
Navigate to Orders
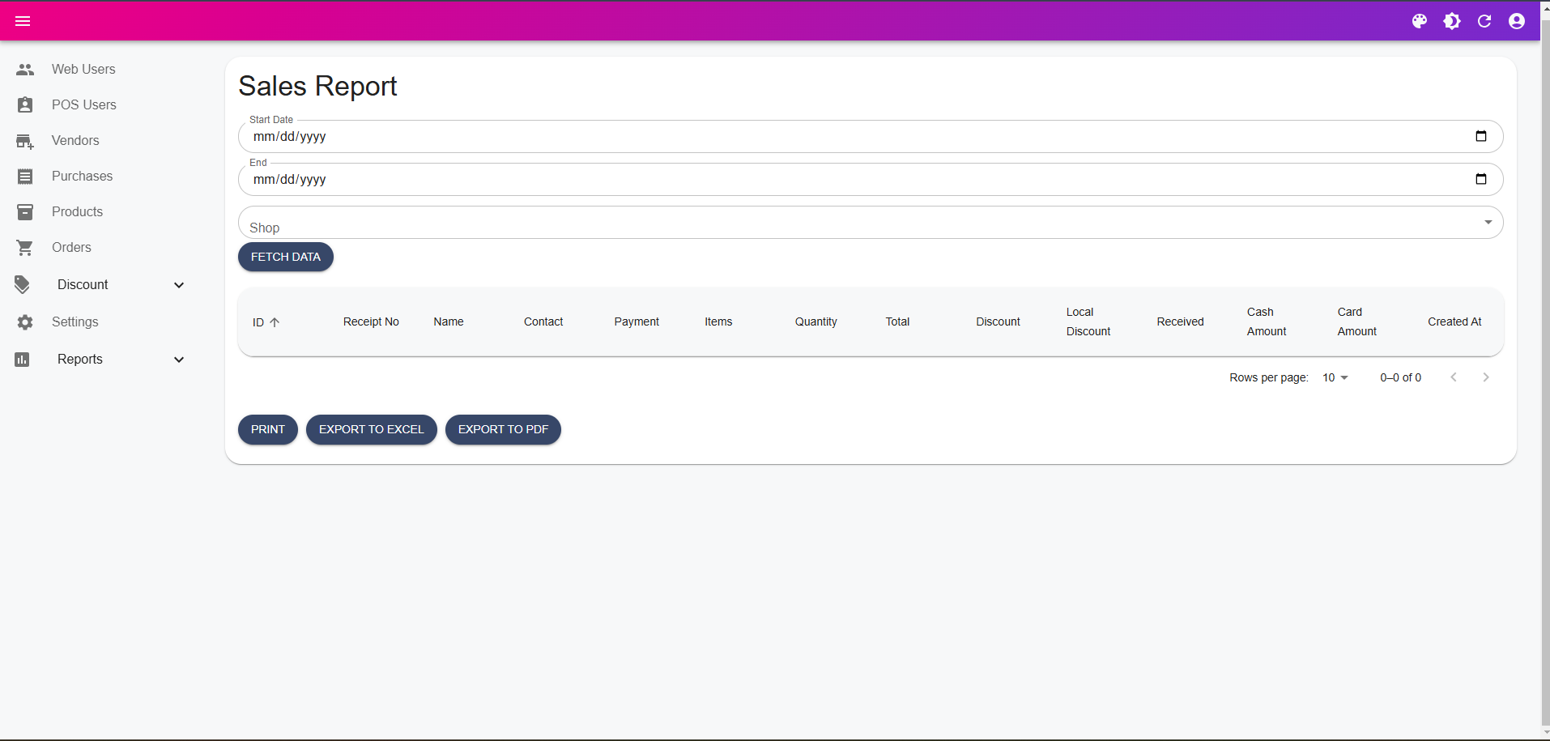coord(71,248)
